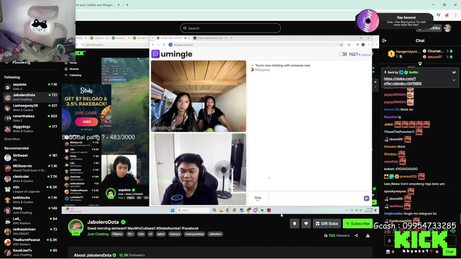Open TheBurntPeanut recommended channel
Viewport: 461px width, 259px height.
tap(31, 242)
